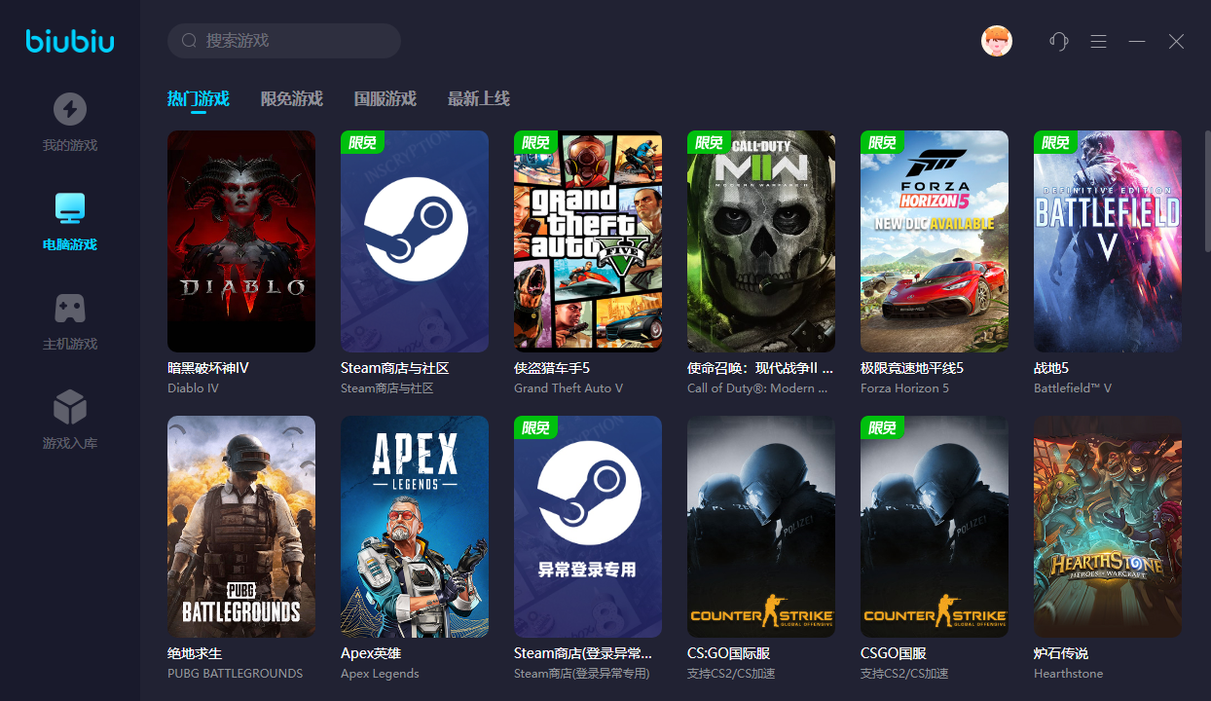Open Forza Horizon 5 game cover
This screenshot has height=701, width=1211.
click(x=935, y=240)
